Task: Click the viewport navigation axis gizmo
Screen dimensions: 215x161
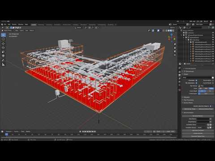Action: click(x=172, y=37)
